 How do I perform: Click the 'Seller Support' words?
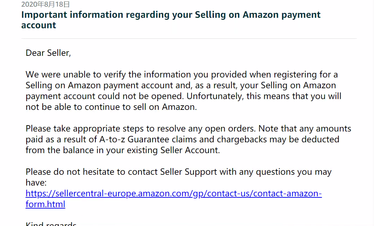[188, 172]
